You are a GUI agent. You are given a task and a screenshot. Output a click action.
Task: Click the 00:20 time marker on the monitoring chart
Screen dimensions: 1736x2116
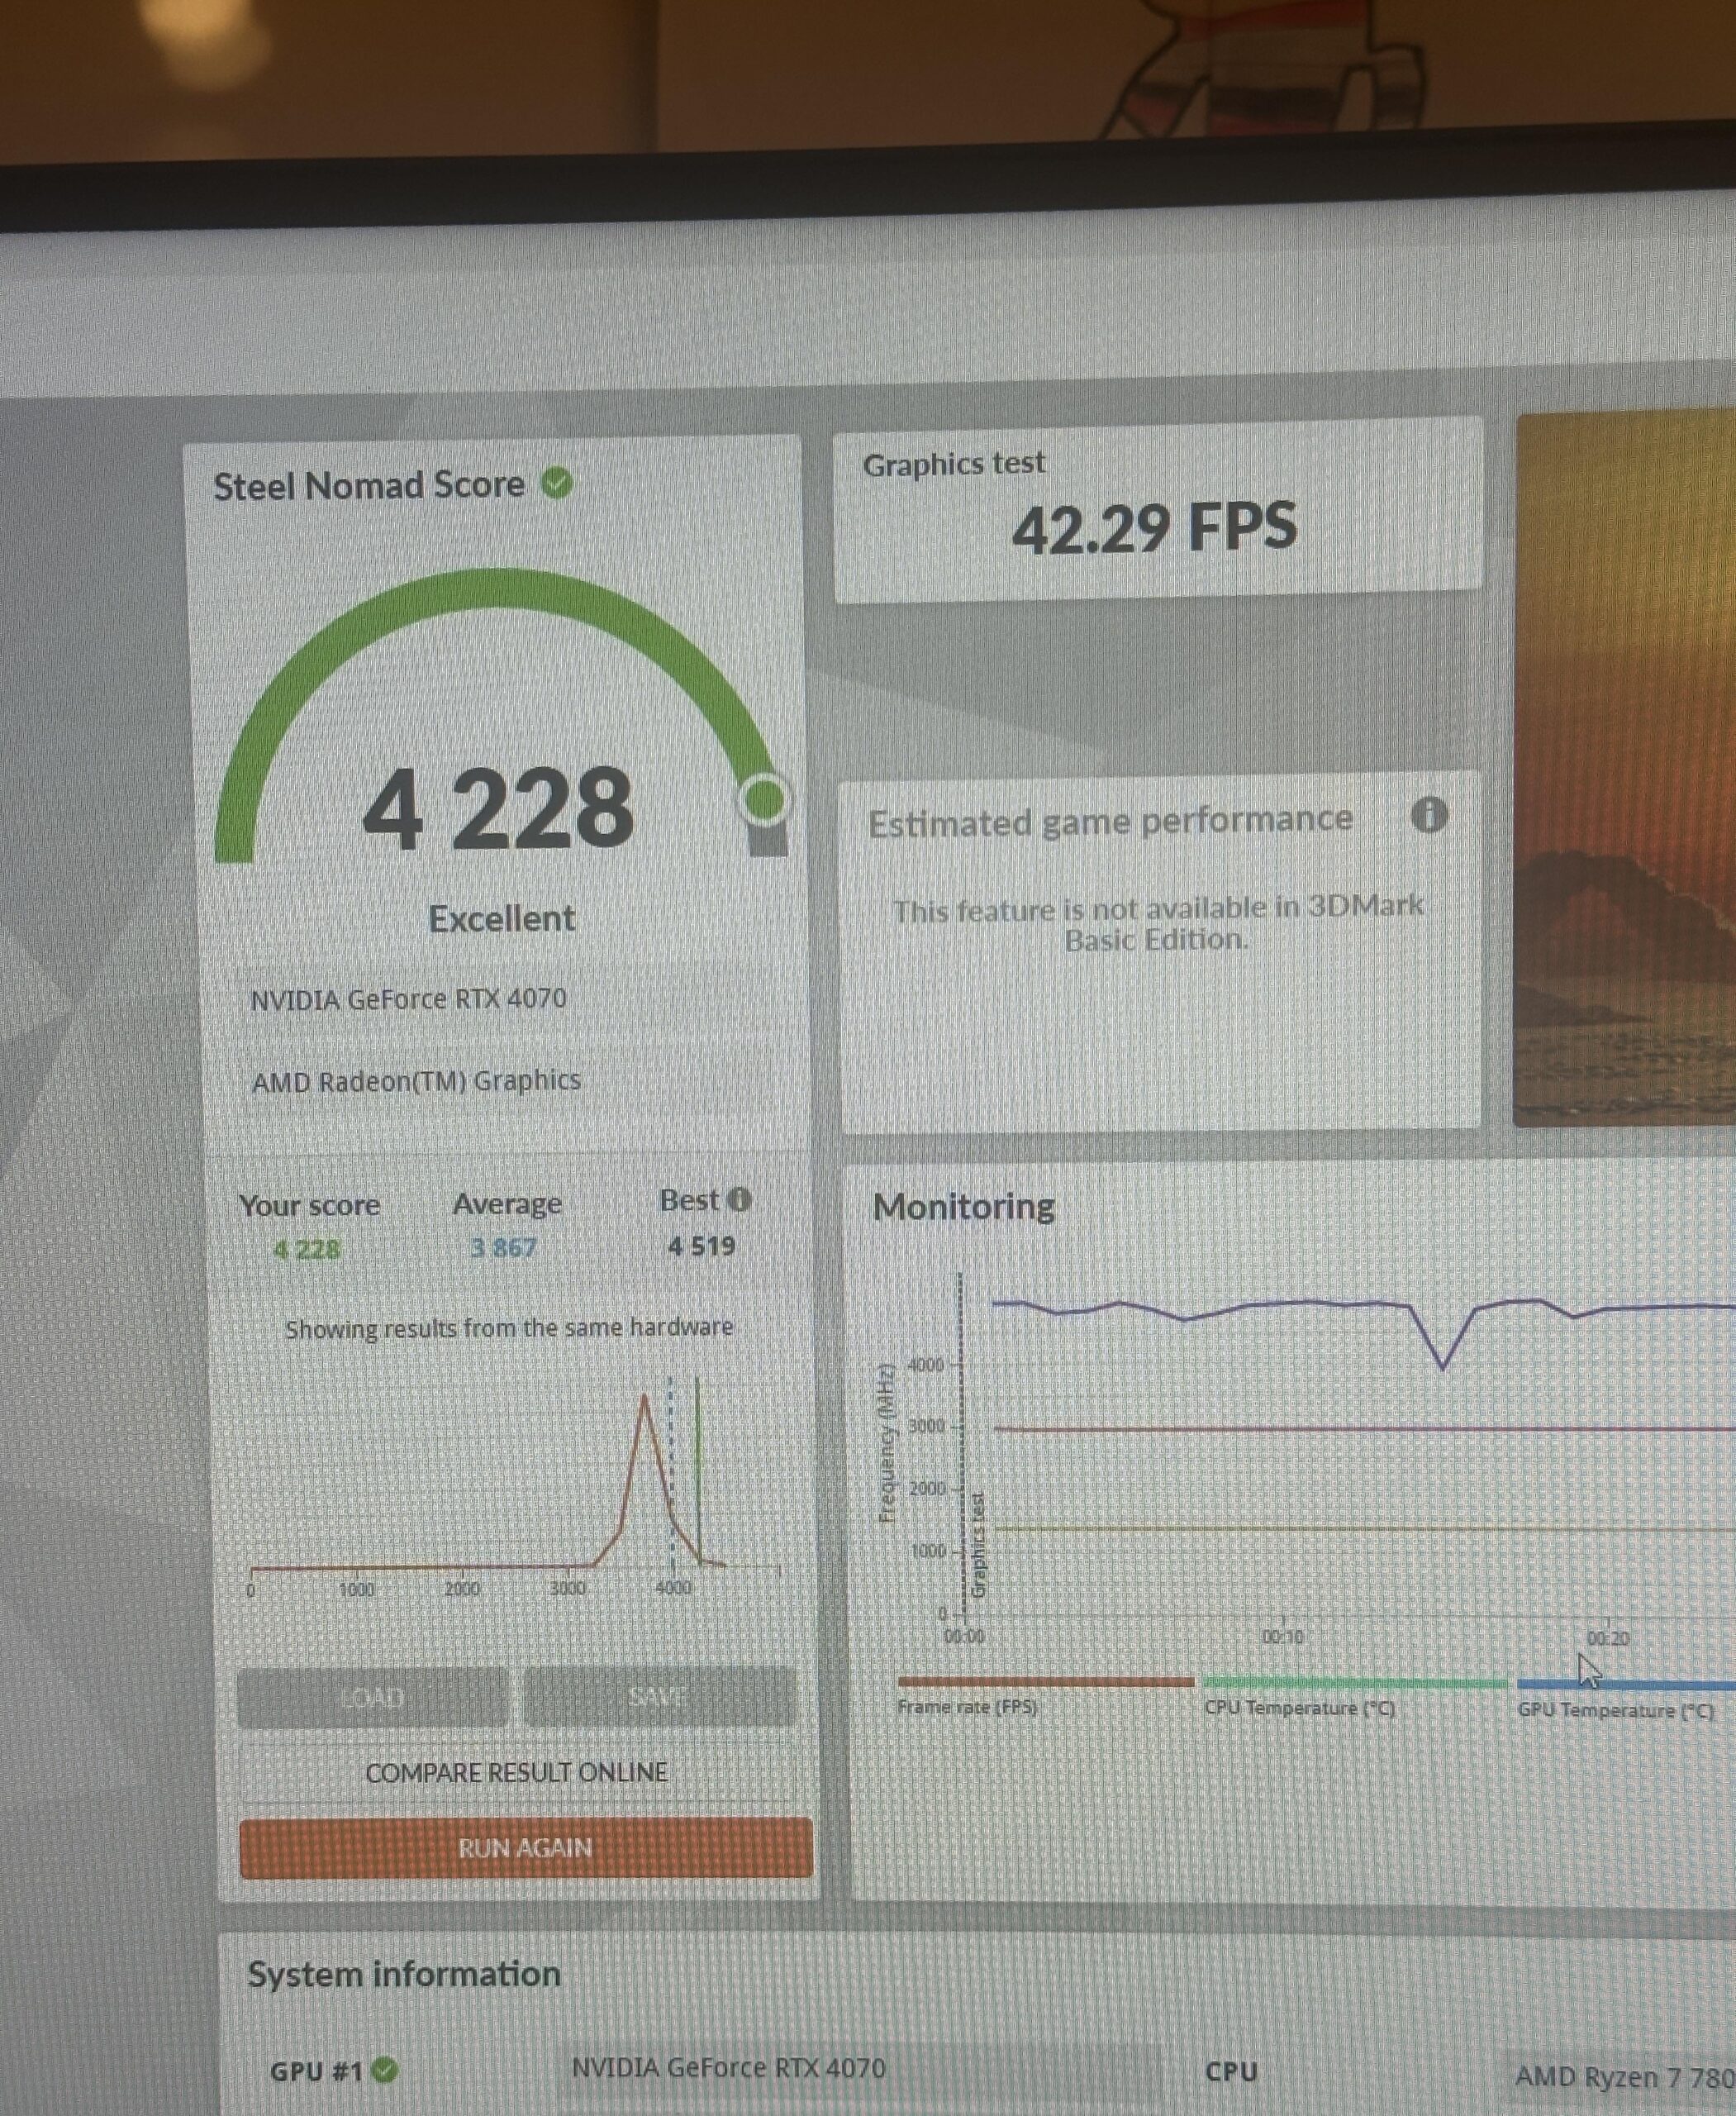pos(1607,1637)
